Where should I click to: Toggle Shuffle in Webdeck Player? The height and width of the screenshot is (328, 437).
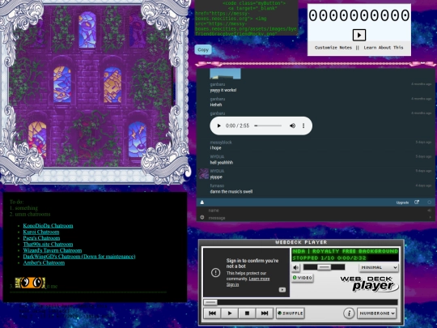tap(291, 313)
